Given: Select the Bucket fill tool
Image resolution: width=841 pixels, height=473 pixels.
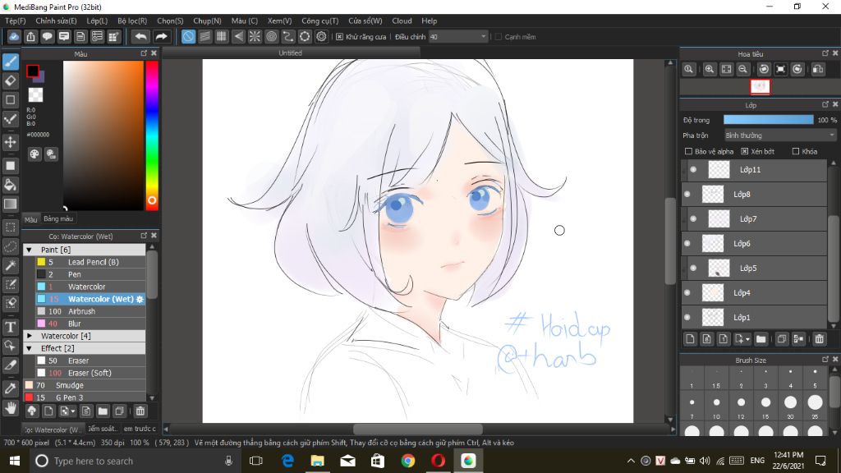Looking at the screenshot, I should pos(10,185).
